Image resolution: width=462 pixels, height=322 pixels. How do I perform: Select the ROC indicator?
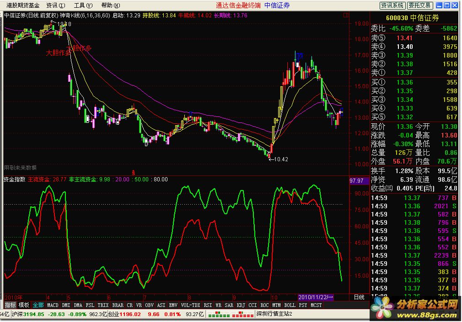tap(264, 305)
